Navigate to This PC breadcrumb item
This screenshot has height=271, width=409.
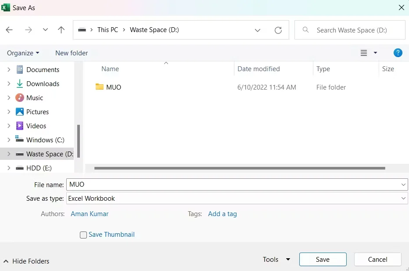click(108, 30)
